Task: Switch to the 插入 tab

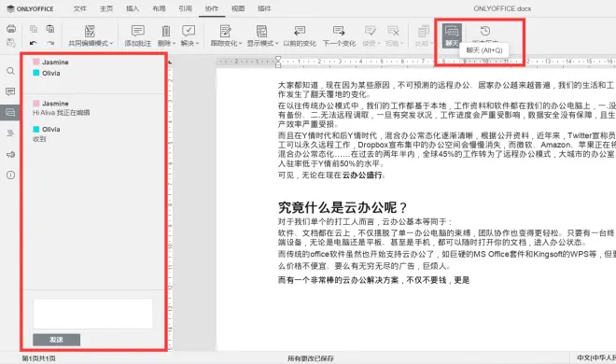Action: click(x=133, y=8)
